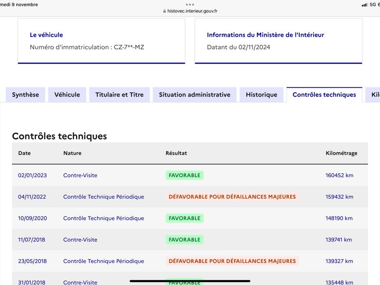This screenshot has height=285, width=380.
Task: Click the date 11/07/2018
Action: 31,240
